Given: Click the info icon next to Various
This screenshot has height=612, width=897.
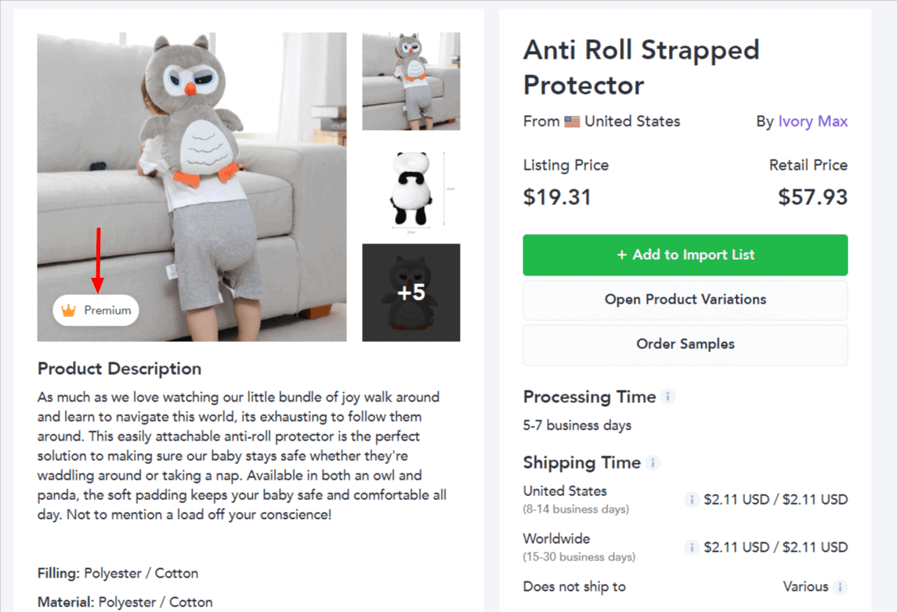Looking at the screenshot, I should click(840, 587).
